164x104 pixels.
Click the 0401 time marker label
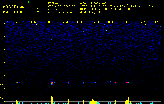point(17,22)
